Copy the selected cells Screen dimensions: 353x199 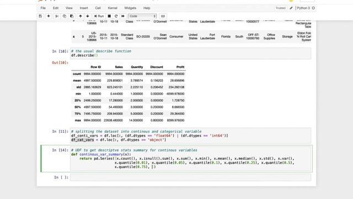pos(65,16)
